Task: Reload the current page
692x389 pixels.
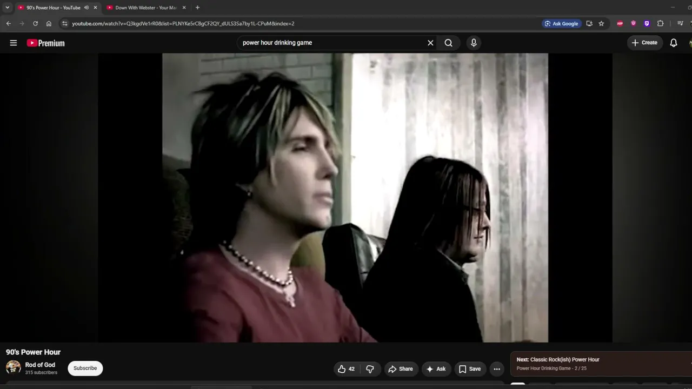Action: pyautogui.click(x=35, y=23)
